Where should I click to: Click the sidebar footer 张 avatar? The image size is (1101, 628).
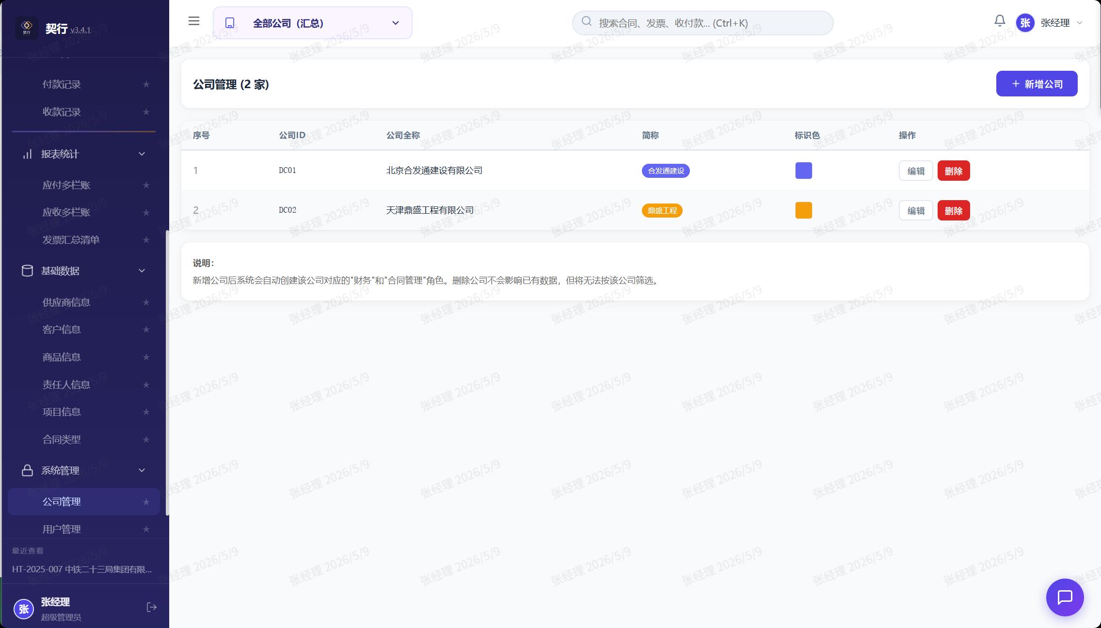(24, 609)
